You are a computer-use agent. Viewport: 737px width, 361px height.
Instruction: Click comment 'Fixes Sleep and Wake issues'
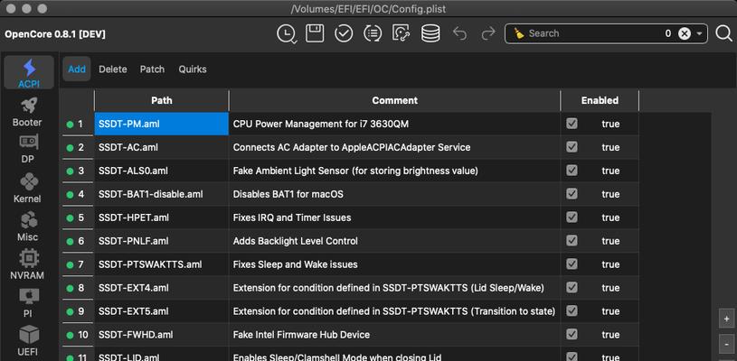[295, 264]
